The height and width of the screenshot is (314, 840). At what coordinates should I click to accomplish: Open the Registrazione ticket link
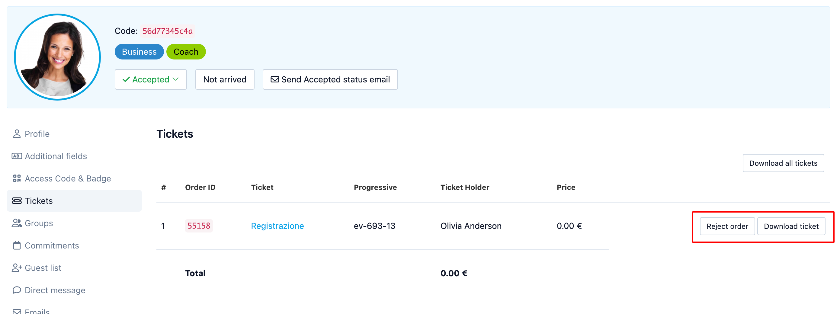(277, 226)
